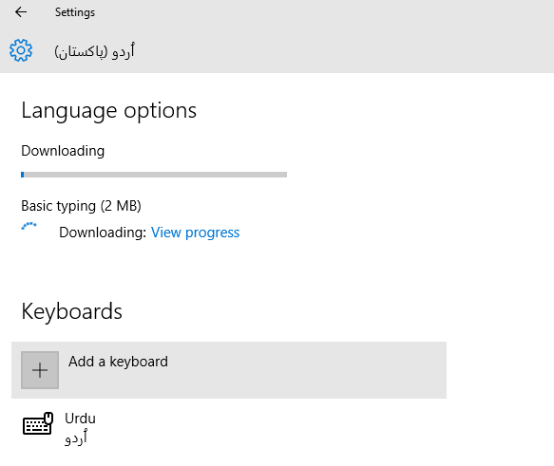Screen dimensions: 554x466
Task: Select the Urdu keyboard entry
Action: point(229,428)
